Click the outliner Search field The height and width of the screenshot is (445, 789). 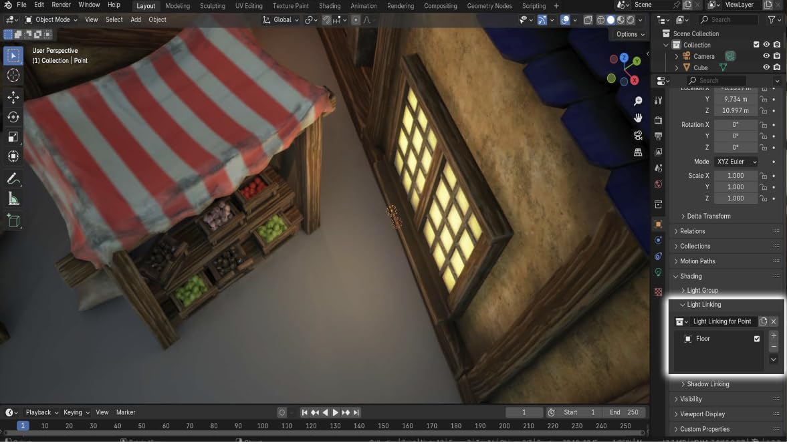[730, 20]
